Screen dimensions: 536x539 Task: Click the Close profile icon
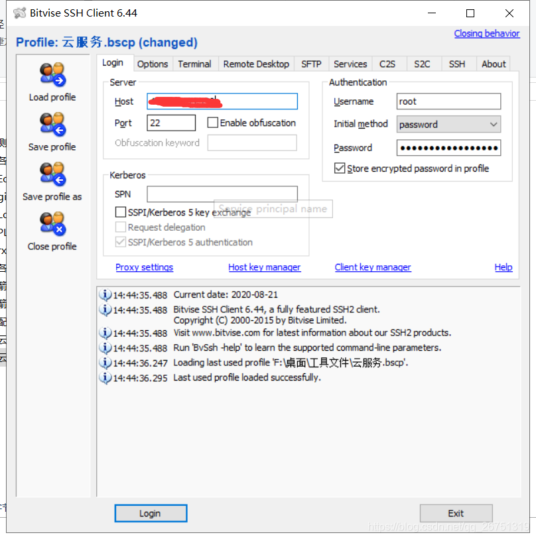pos(52,224)
